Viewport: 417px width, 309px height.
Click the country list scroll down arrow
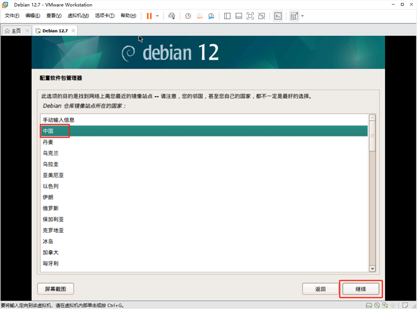372,269
